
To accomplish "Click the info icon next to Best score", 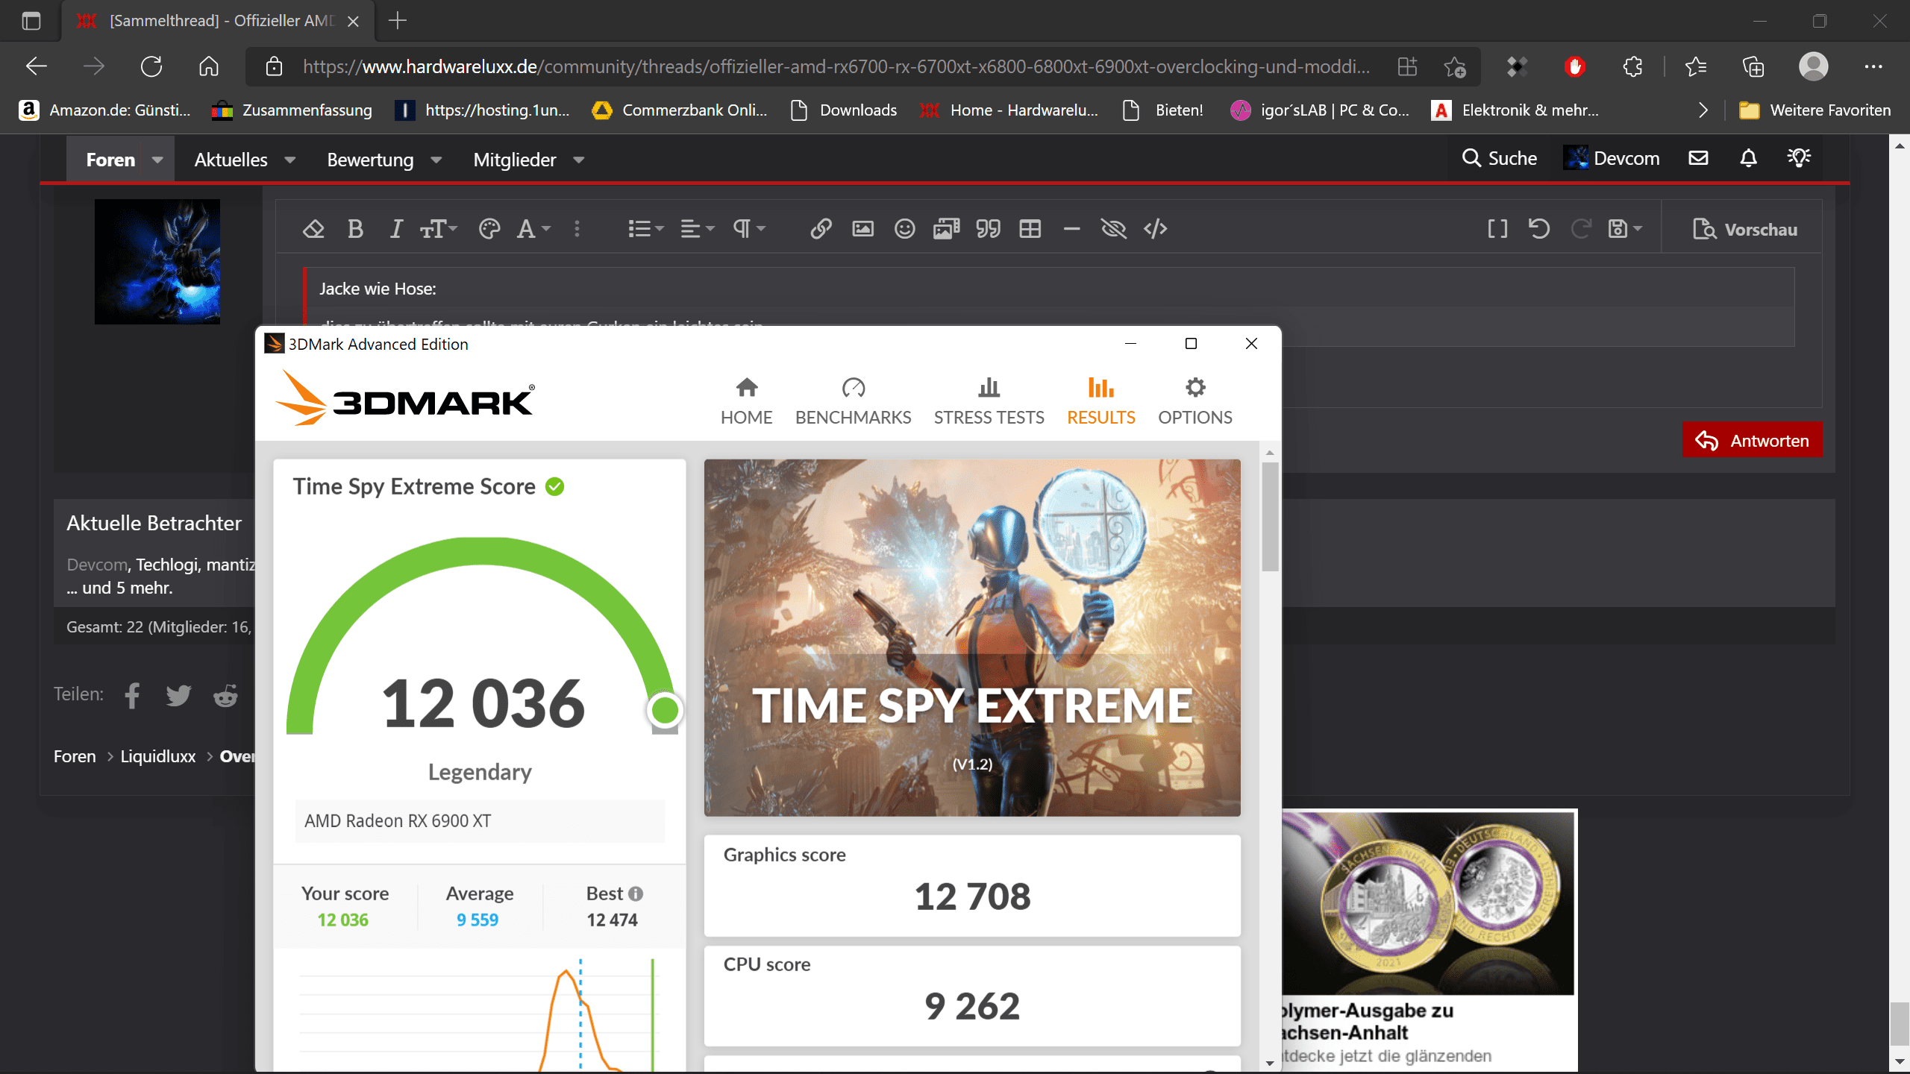I will 636,894.
